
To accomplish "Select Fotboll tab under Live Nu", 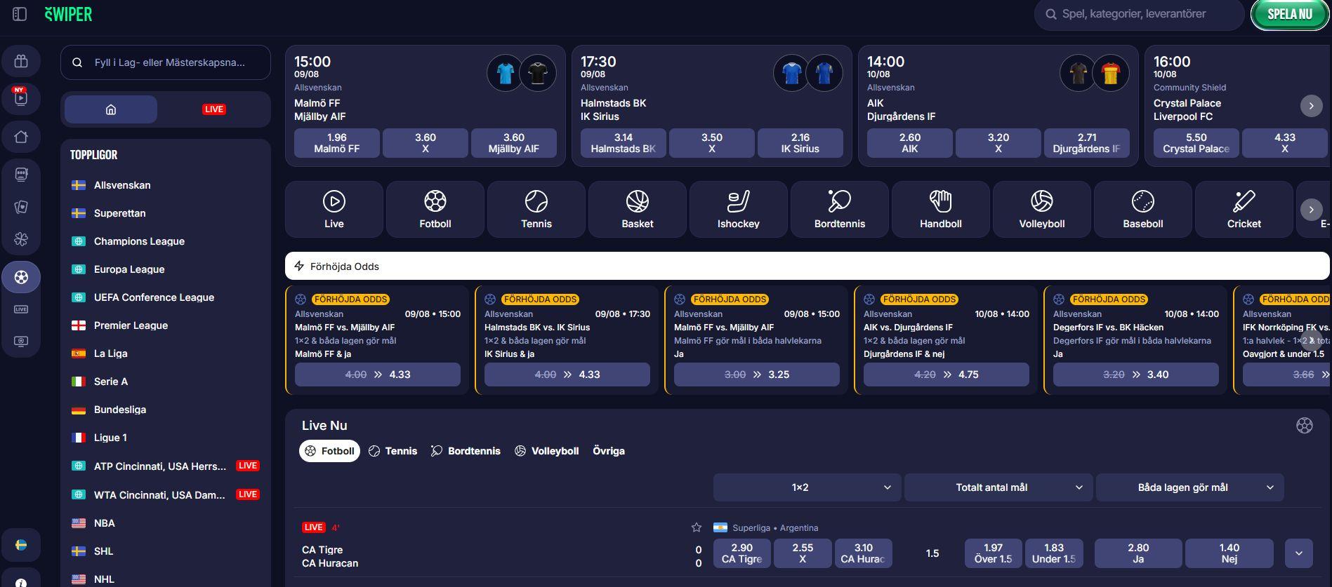I will point(329,451).
